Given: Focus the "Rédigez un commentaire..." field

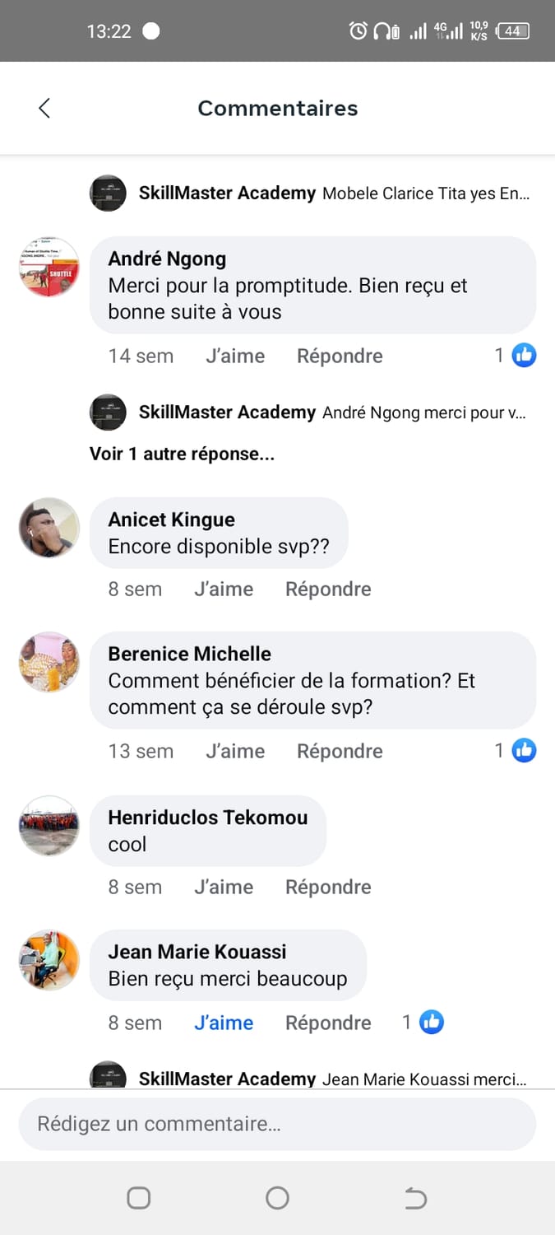Looking at the screenshot, I should (x=277, y=1124).
